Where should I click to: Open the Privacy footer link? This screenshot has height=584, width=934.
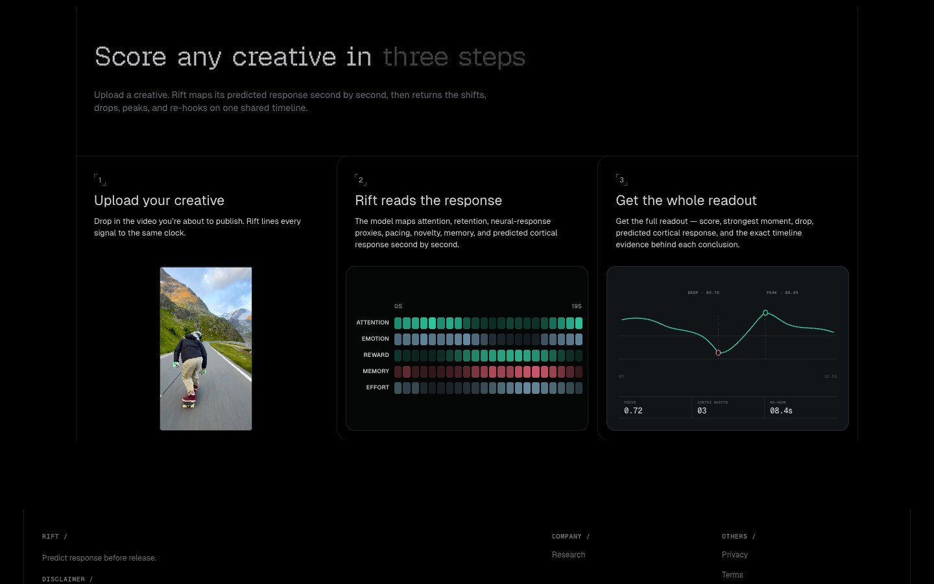click(x=734, y=555)
